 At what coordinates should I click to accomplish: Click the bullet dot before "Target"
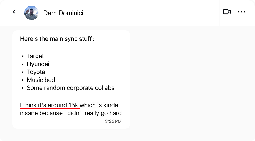click(23, 57)
